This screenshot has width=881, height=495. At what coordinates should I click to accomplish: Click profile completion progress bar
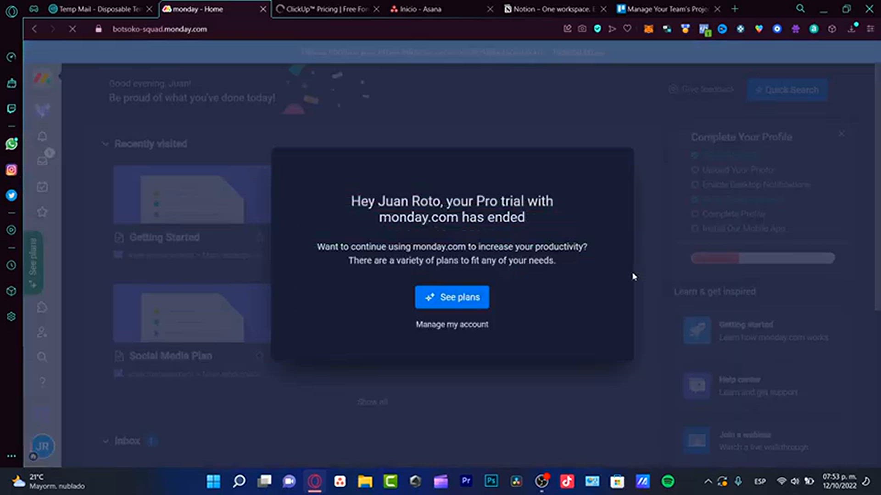pos(763,258)
